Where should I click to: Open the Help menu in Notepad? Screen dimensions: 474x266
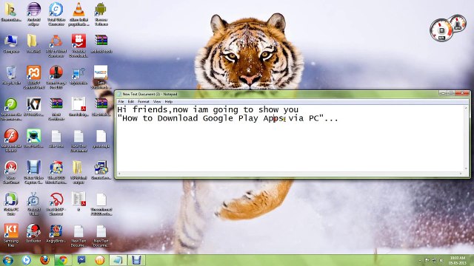click(168, 102)
